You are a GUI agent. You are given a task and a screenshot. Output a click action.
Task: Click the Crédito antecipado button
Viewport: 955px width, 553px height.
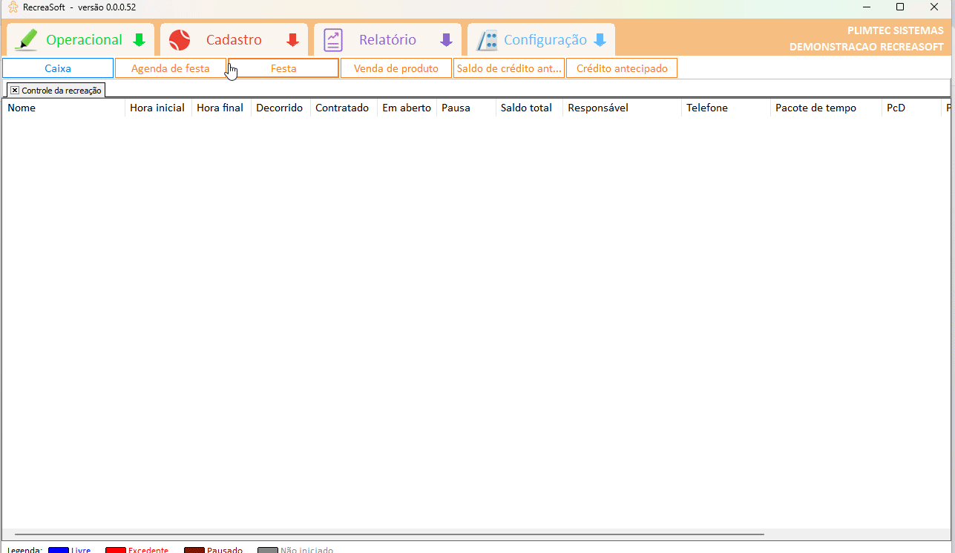tap(622, 68)
